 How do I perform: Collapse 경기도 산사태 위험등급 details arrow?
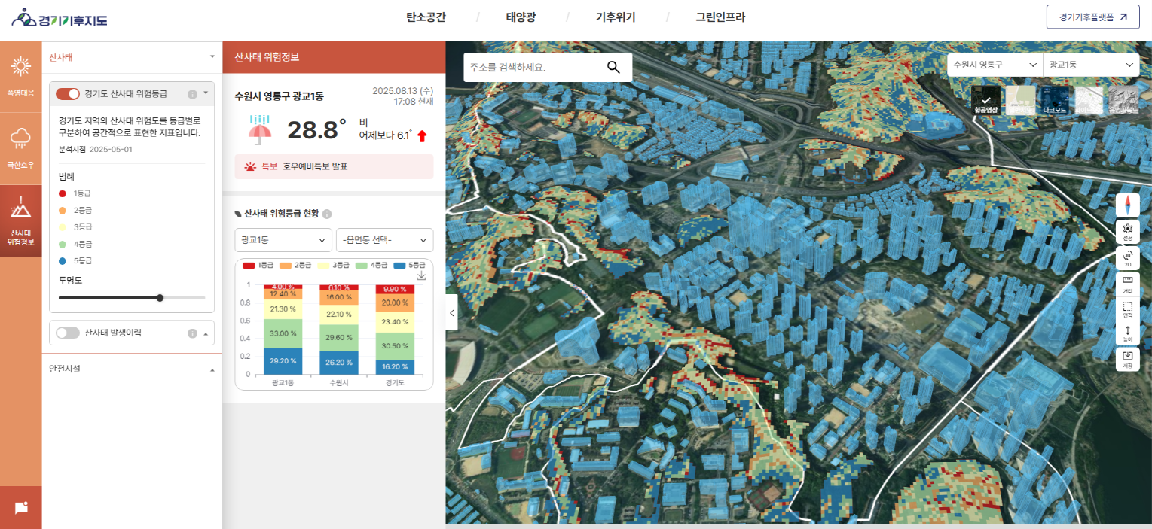206,93
